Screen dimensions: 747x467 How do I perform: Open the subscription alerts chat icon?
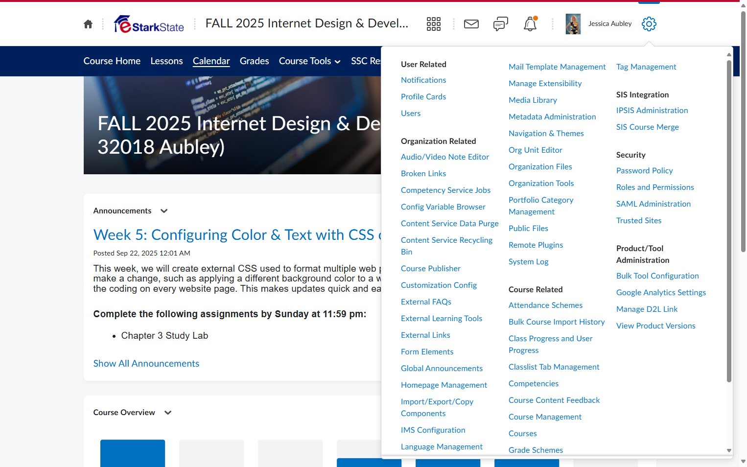pos(501,24)
